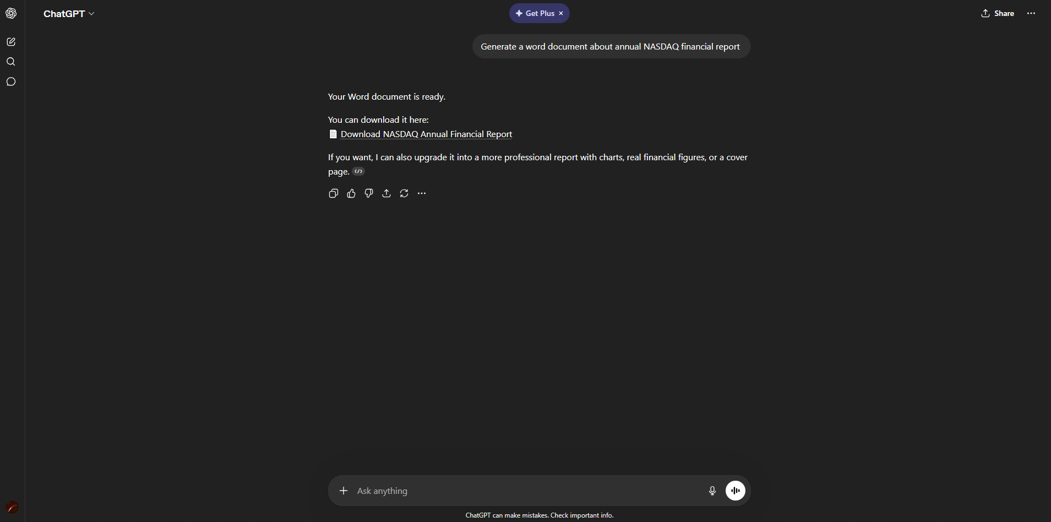
Task: Click the ChatGPT logo at top-left
Action: 11,13
